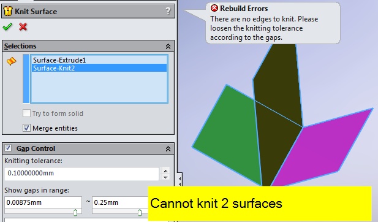Click the Rebuild Errors message text
378x222 pixels.
264,28
